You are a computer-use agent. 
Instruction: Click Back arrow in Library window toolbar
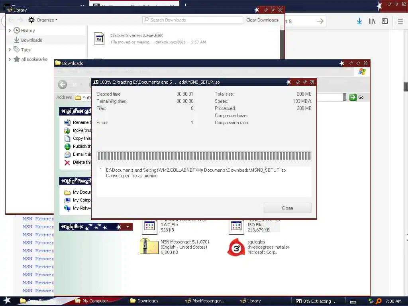click(11, 20)
